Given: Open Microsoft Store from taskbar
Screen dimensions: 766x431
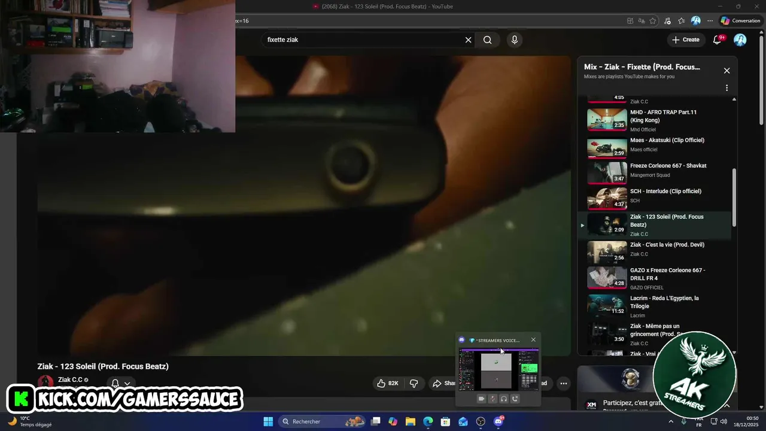Looking at the screenshot, I should [445, 421].
